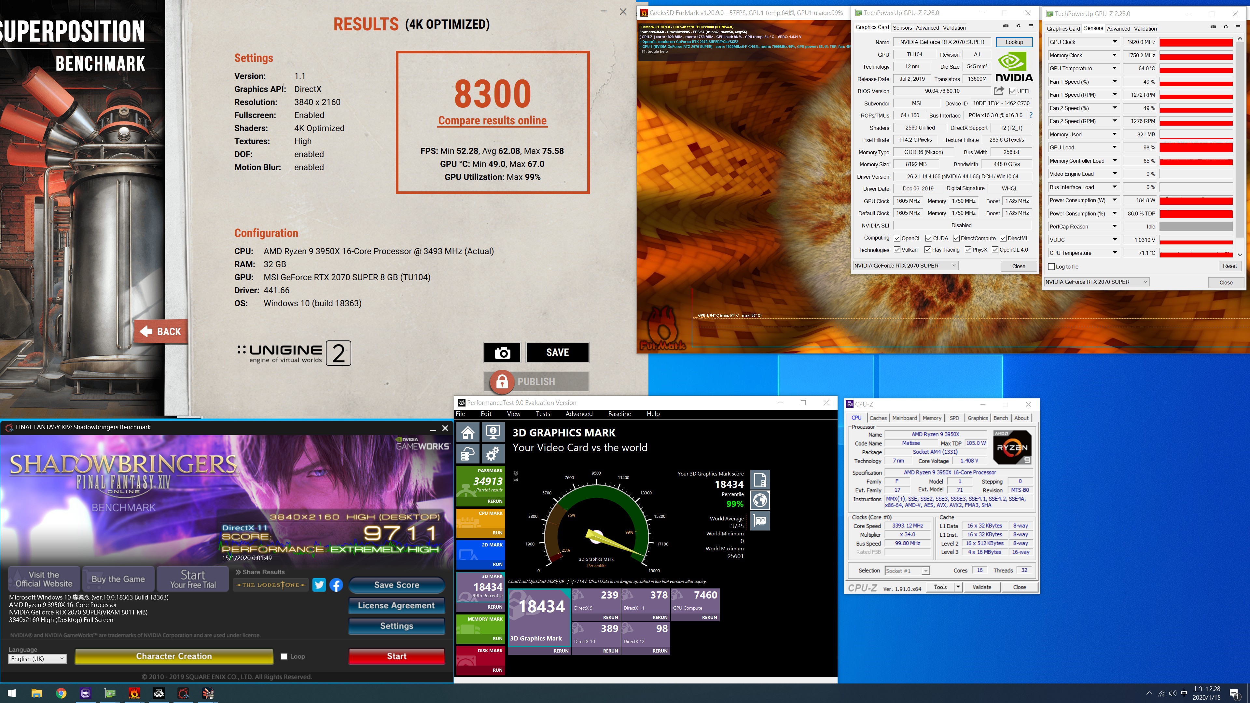Click DirectX 12 score tile
The width and height of the screenshot is (1250, 703).
tap(646, 638)
